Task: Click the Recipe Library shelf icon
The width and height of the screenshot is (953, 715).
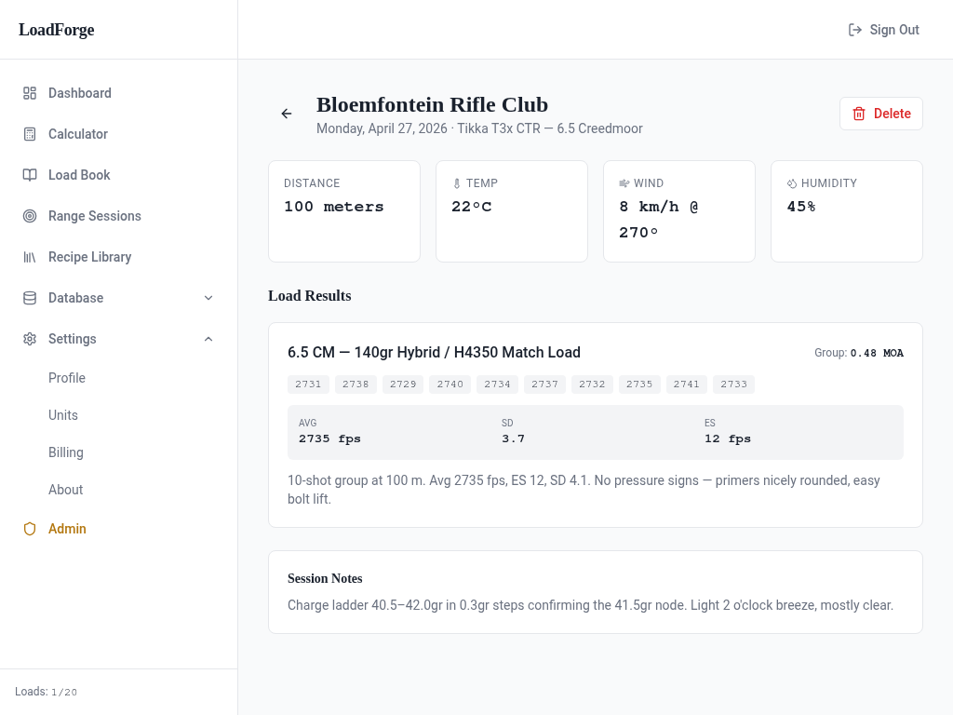Action: click(30, 257)
